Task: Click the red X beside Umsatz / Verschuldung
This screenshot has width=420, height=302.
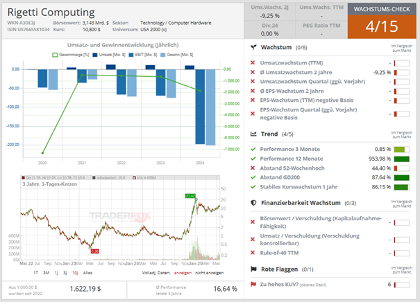Action: click(253, 240)
